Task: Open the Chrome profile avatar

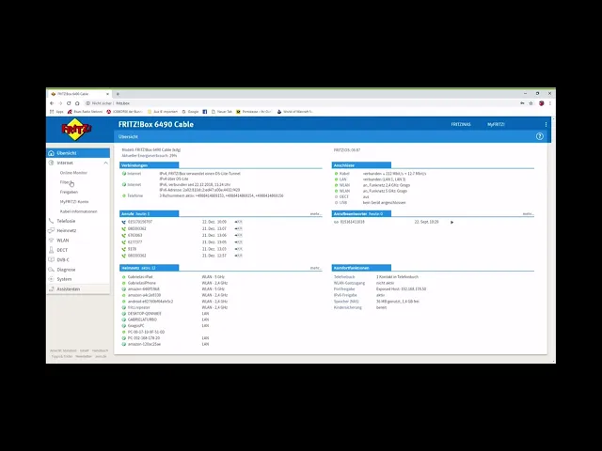Action: click(542, 103)
